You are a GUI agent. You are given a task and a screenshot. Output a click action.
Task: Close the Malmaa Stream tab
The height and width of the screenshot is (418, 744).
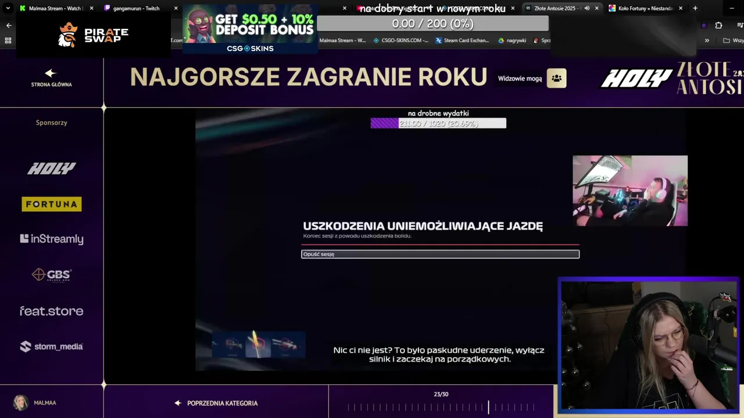pyautogui.click(x=91, y=8)
